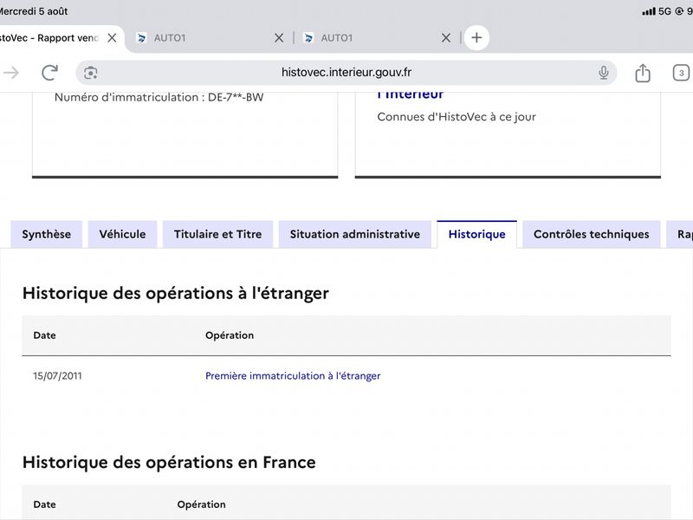Add a new browser tab
Image resolution: width=693 pixels, height=520 pixels.
476,37
